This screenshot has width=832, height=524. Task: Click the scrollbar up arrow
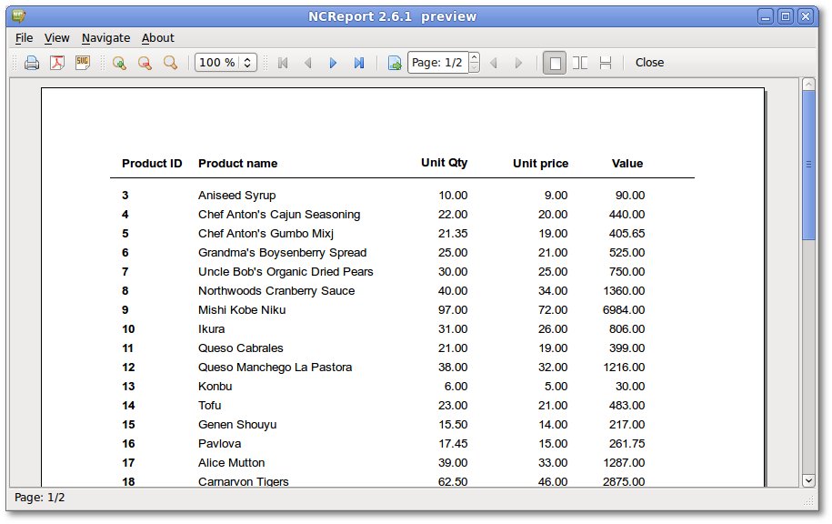(x=808, y=84)
